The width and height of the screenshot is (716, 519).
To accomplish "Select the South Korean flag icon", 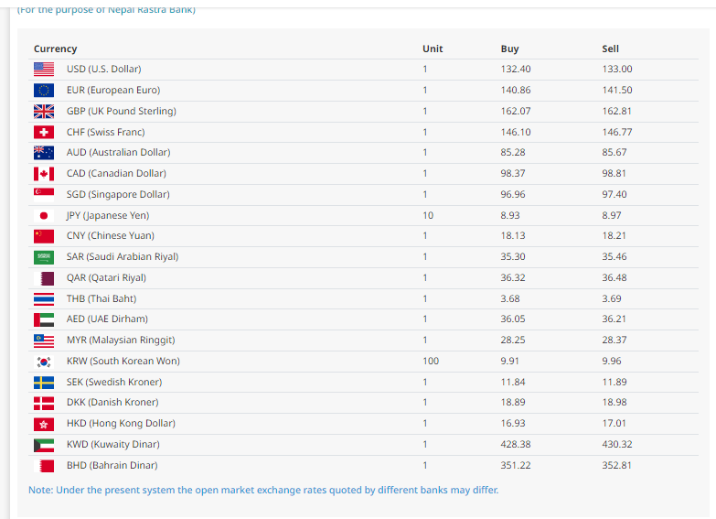I will click(x=44, y=362).
